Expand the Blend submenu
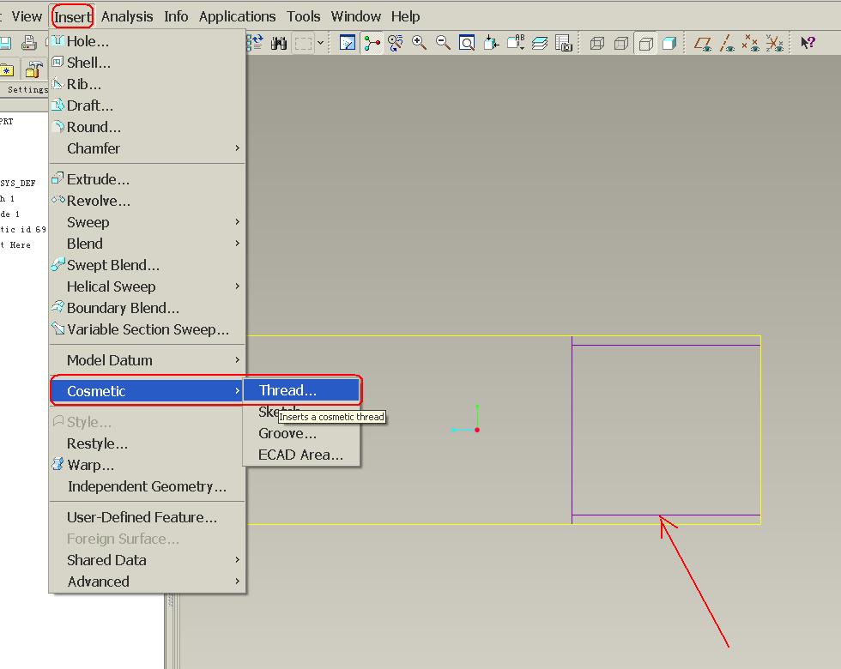Screen dimensions: 841x669 pyautogui.click(x=147, y=244)
